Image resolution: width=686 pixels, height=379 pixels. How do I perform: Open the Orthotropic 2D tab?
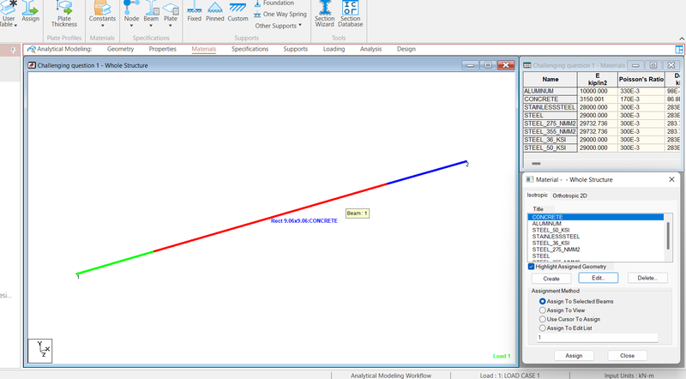pyautogui.click(x=569, y=196)
